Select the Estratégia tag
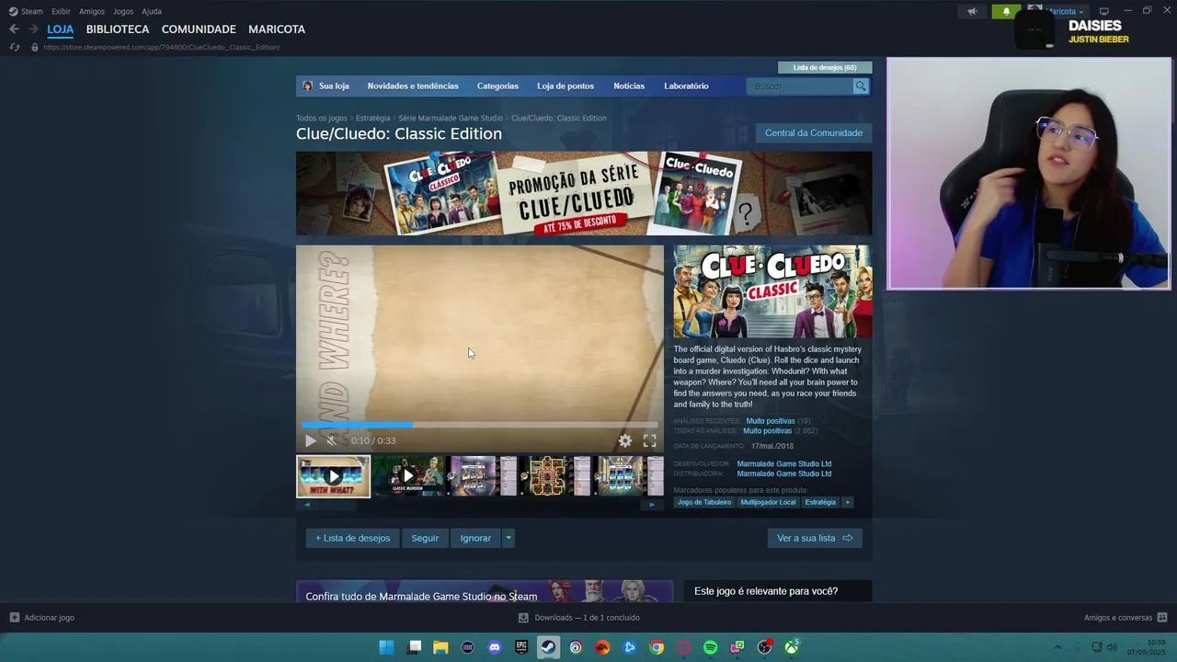Screen dimensions: 1177x662 click(x=820, y=502)
